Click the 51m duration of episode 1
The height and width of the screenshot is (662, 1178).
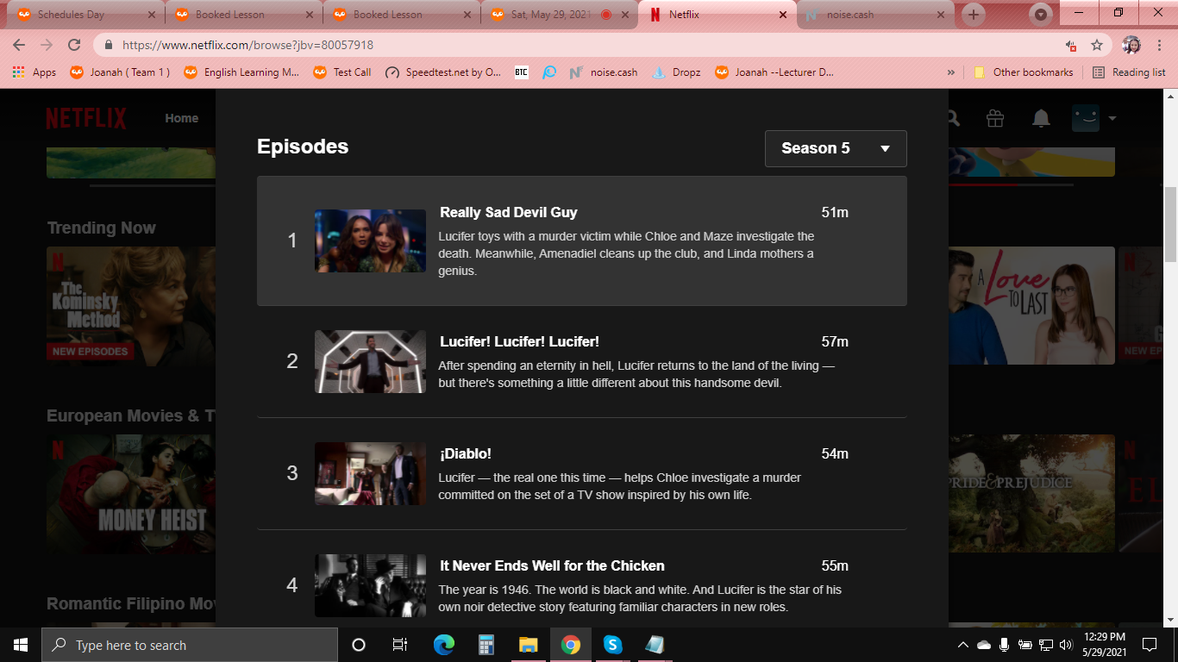click(x=835, y=212)
